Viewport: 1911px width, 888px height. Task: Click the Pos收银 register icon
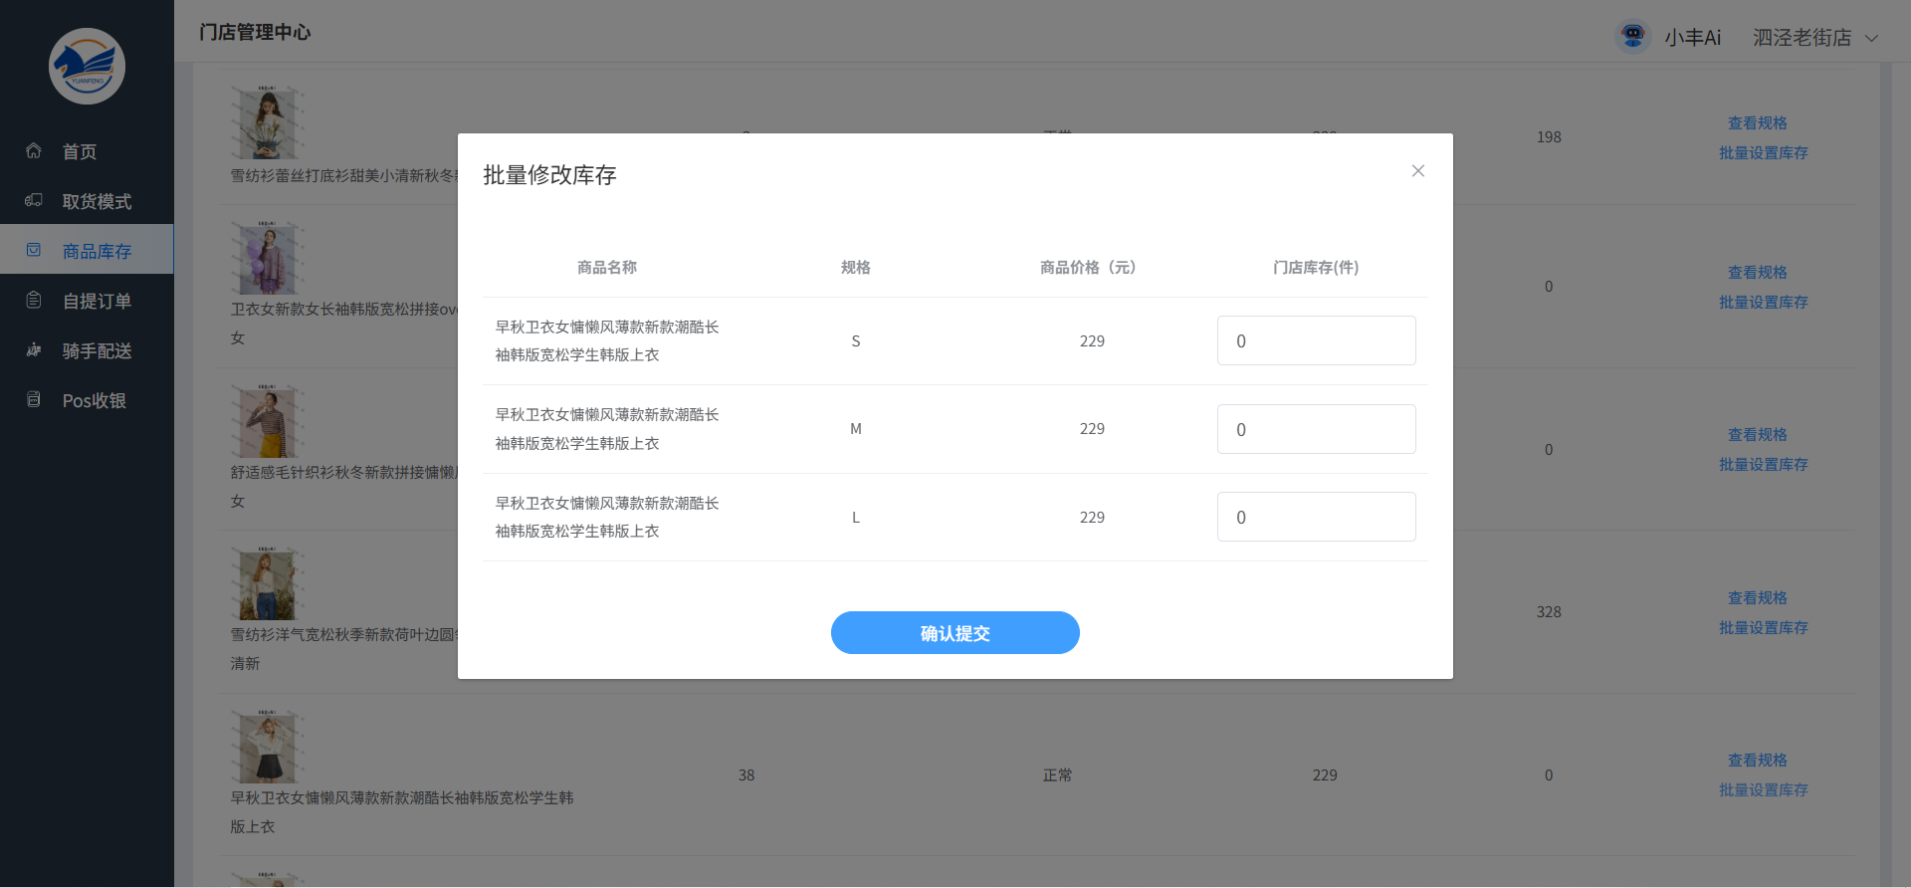tap(34, 400)
